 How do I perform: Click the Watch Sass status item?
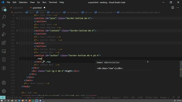point(89,97)
